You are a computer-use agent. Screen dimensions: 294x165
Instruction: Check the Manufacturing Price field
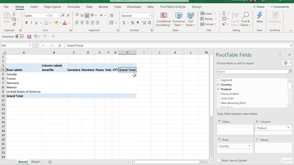[x=218, y=103]
